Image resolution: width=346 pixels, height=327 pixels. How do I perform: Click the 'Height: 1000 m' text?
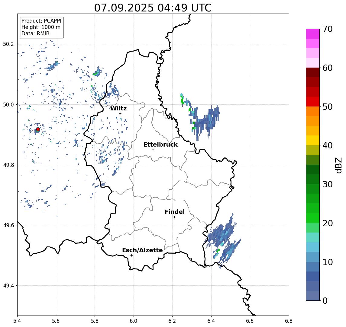pyautogui.click(x=41, y=27)
